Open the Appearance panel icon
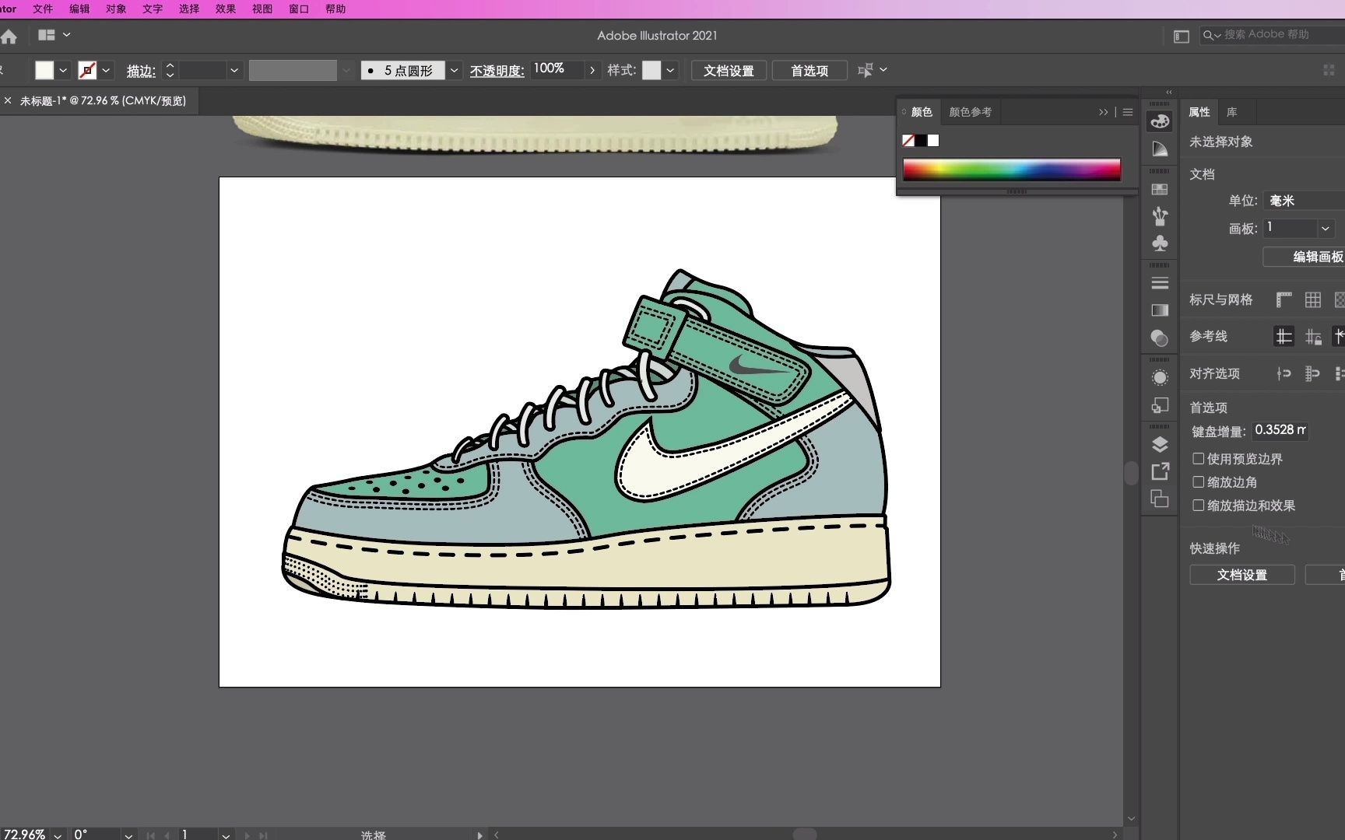Viewport: 1345px width, 840px height. (x=1160, y=378)
